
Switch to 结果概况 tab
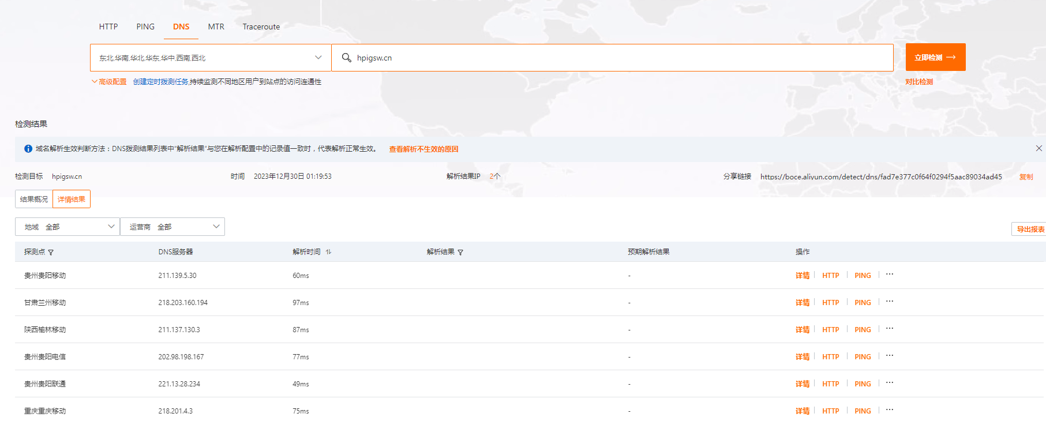(34, 199)
